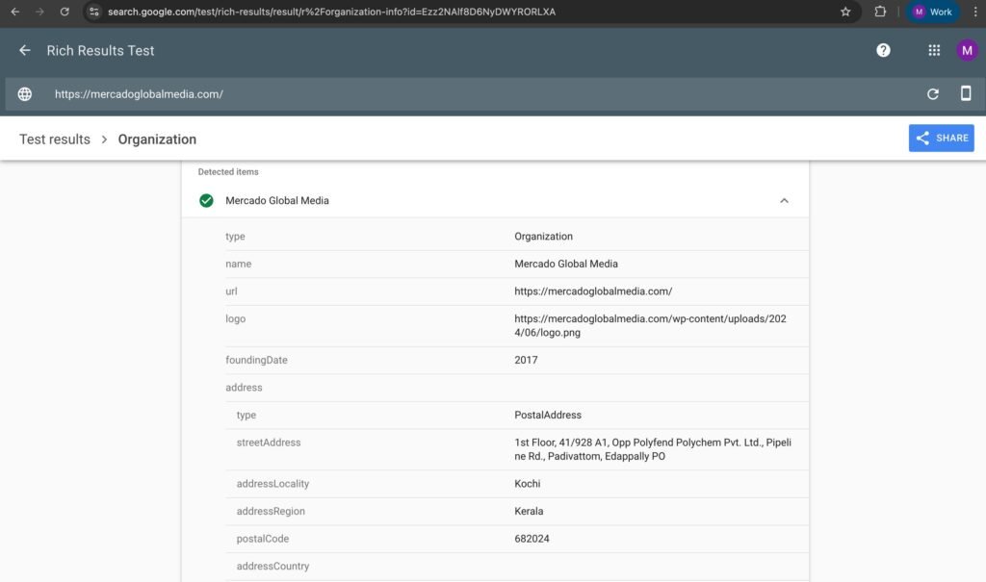Click the streetAddress label
Screen dimensions: 986x582
[269, 443]
